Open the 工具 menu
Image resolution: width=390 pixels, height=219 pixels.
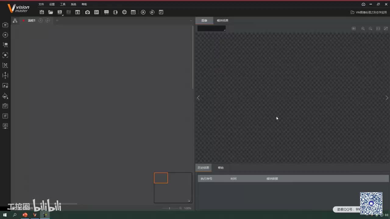pos(63,4)
